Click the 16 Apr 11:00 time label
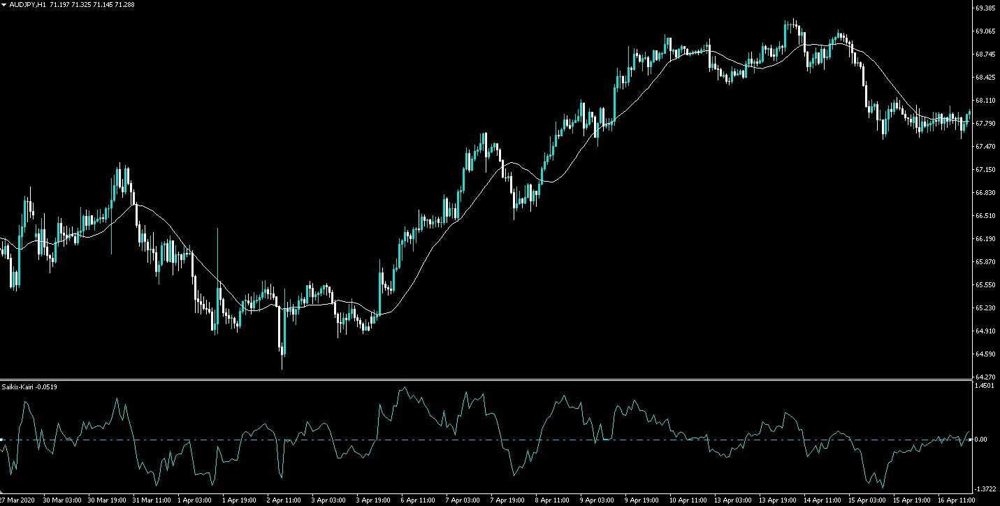The image size is (1000, 506). [955, 500]
